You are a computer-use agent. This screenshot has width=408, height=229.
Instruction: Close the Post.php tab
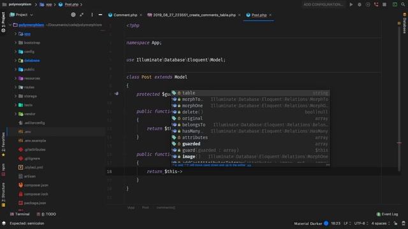tap(270, 15)
